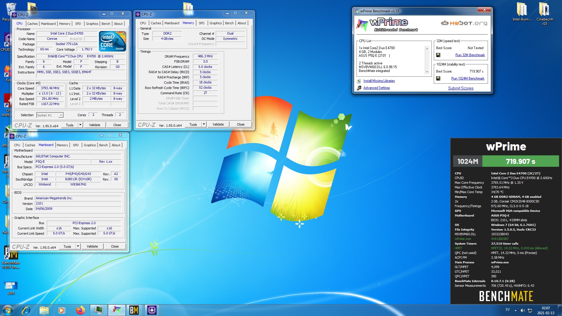
Task: Click Tools button in Mainboard CPU-Z window
Action: 67,246
